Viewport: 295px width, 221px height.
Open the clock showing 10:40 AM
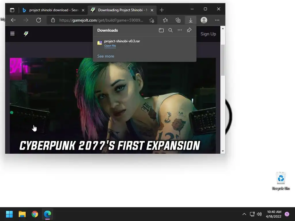pyautogui.click(x=274, y=214)
